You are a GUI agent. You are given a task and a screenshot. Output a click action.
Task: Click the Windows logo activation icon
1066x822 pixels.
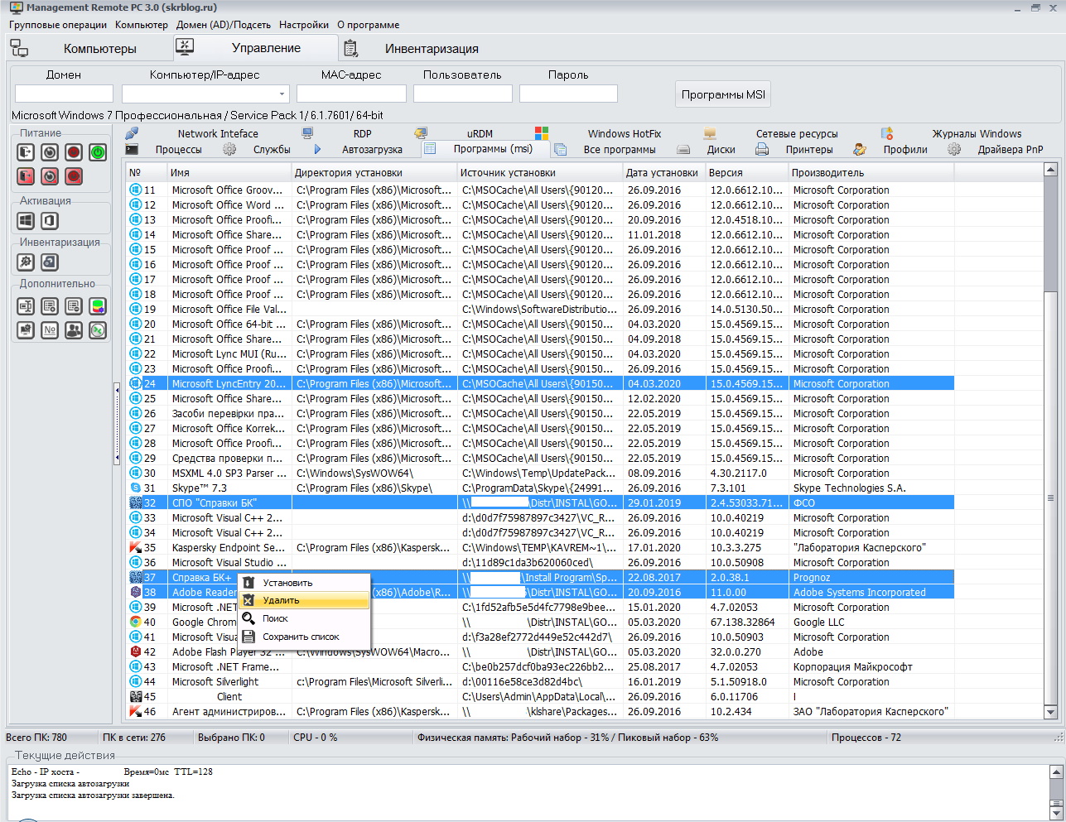[26, 221]
